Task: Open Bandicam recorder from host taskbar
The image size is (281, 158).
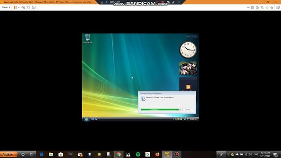Action: click(177, 154)
